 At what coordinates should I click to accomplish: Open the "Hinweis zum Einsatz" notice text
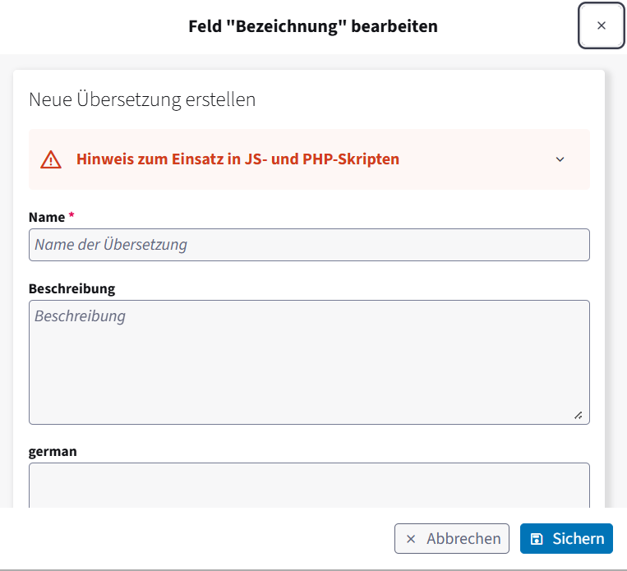[x=237, y=159]
